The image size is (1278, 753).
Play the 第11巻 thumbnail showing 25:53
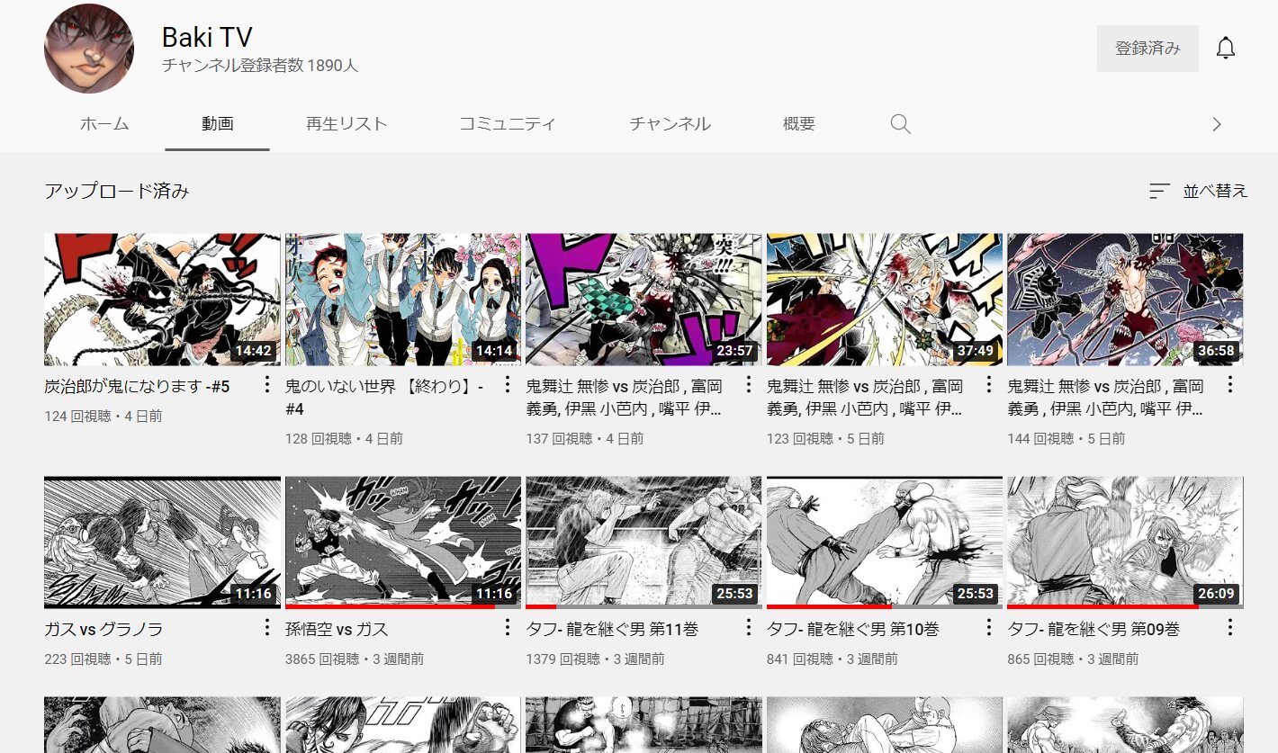click(x=643, y=542)
